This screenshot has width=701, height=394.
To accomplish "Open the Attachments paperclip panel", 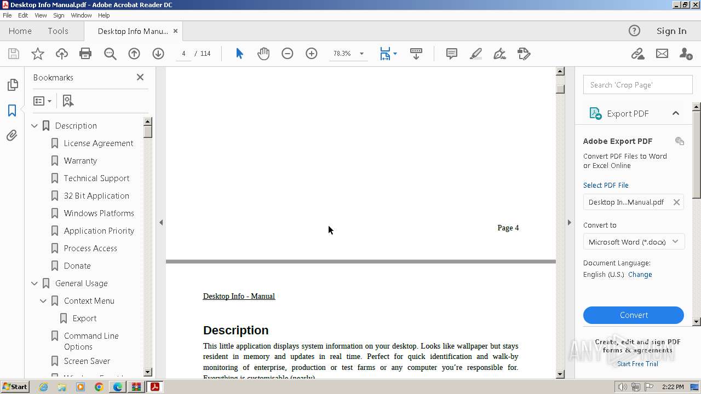I will pos(12,135).
